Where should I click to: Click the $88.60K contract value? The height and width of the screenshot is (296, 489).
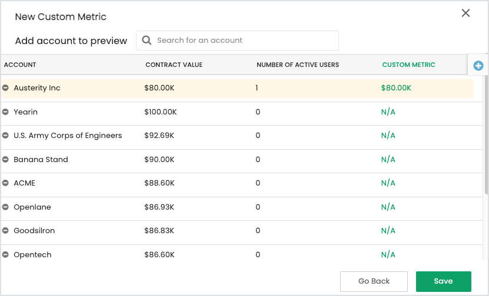click(x=159, y=183)
